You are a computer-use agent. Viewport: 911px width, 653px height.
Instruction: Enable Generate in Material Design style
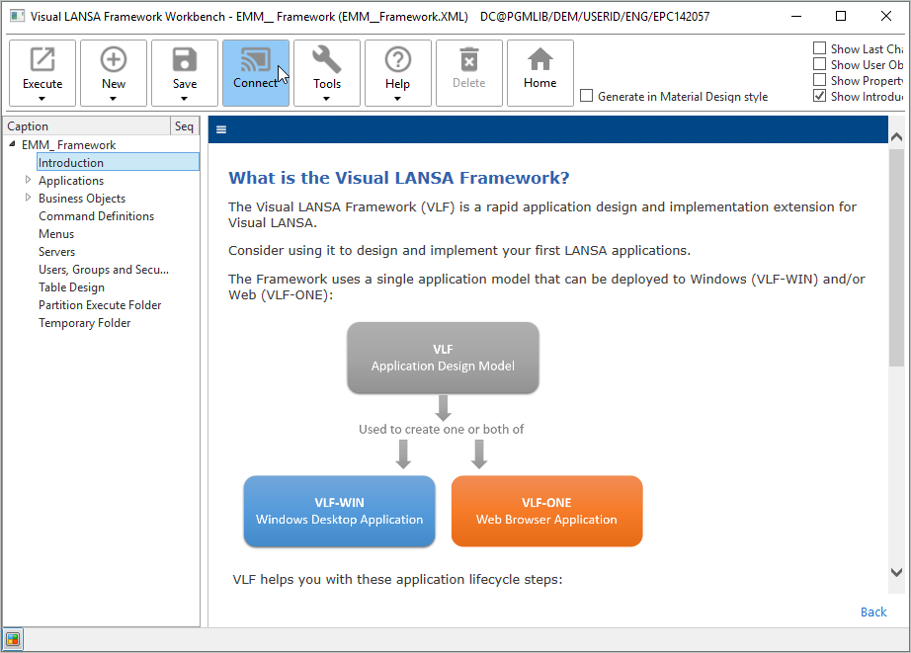[x=587, y=96]
